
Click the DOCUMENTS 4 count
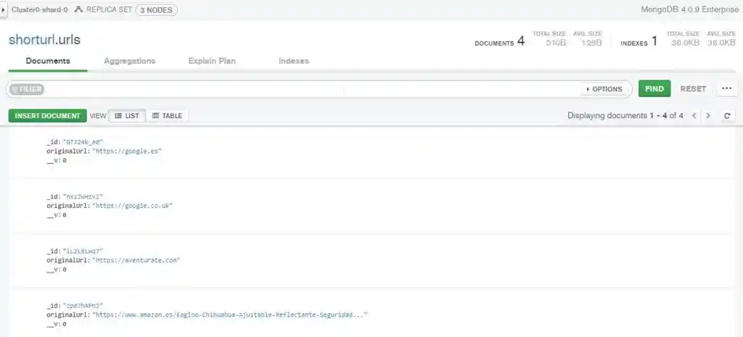(x=500, y=41)
